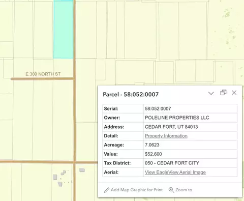Viewport: 244px width, 201px height.
Task: Click the popup title Parcel - 58:052:0007
Action: click(x=131, y=94)
